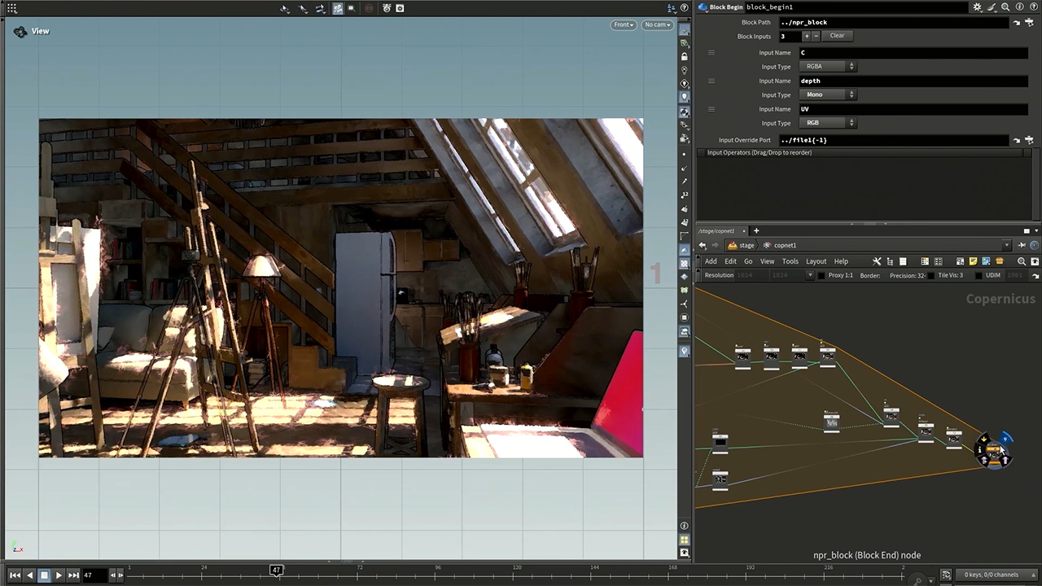Toggle the Proxy 1:1 checkbox
The width and height of the screenshot is (1042, 586).
coord(821,276)
